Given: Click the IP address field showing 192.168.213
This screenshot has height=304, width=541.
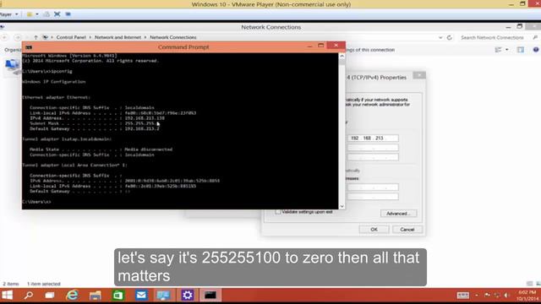Looking at the screenshot, I should [x=373, y=138].
